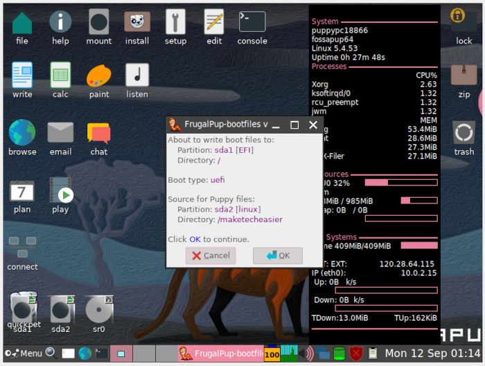Click the speaker volume tray icon
485x366 pixels.
(x=306, y=354)
